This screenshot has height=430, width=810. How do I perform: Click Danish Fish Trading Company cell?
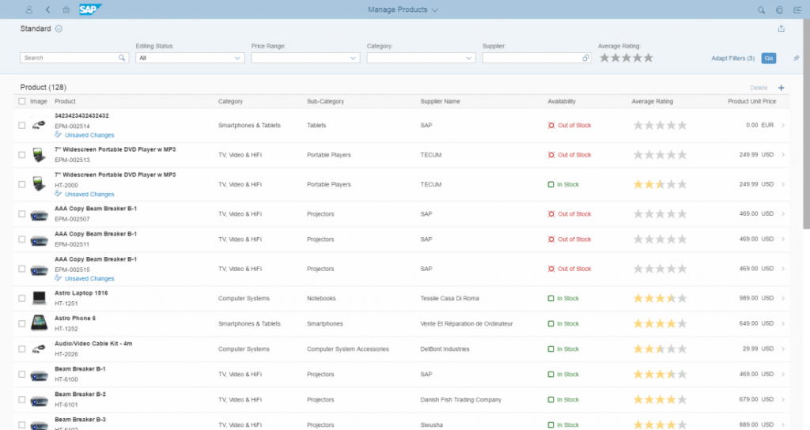(461, 399)
